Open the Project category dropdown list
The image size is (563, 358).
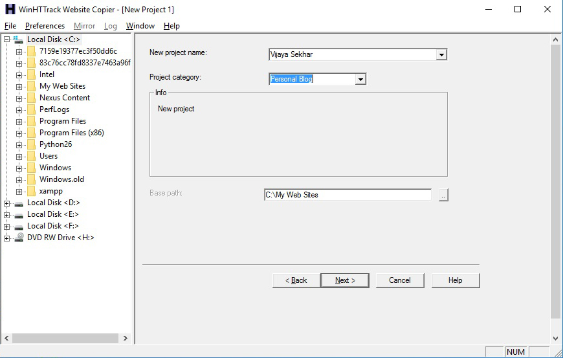[x=360, y=80]
